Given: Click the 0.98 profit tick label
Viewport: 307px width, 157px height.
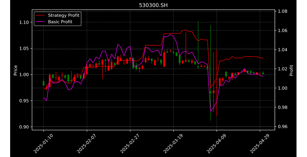Looking at the screenshot, I should click(x=283, y=107).
